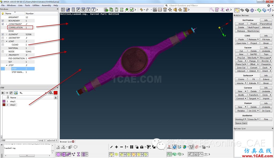Toggle the NODE checkbox
The image size is (274, 158).
(3, 52)
